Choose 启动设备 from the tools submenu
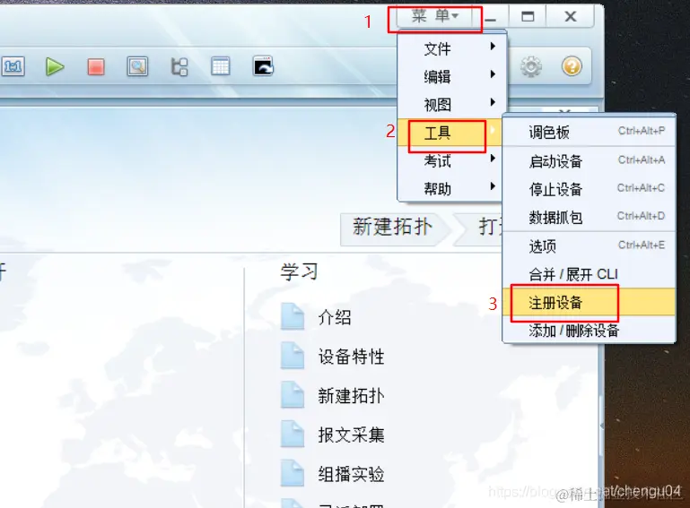 589,161
